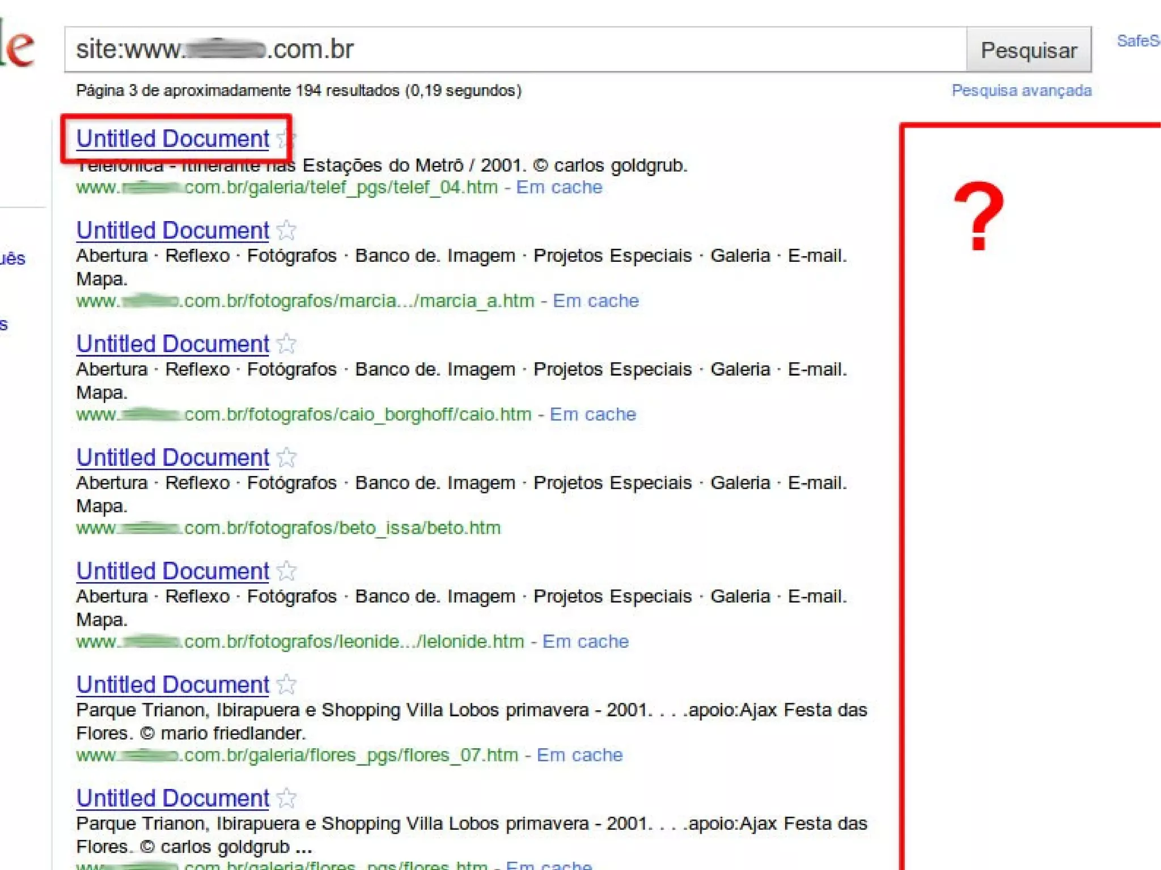View Em cache for caio.htm result
The height and width of the screenshot is (870, 1161).
pos(593,414)
